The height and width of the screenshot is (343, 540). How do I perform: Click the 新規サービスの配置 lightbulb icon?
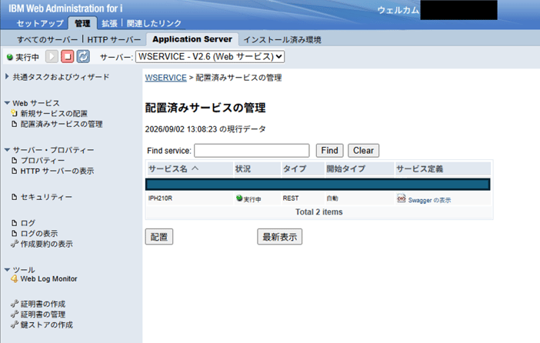[14, 113]
